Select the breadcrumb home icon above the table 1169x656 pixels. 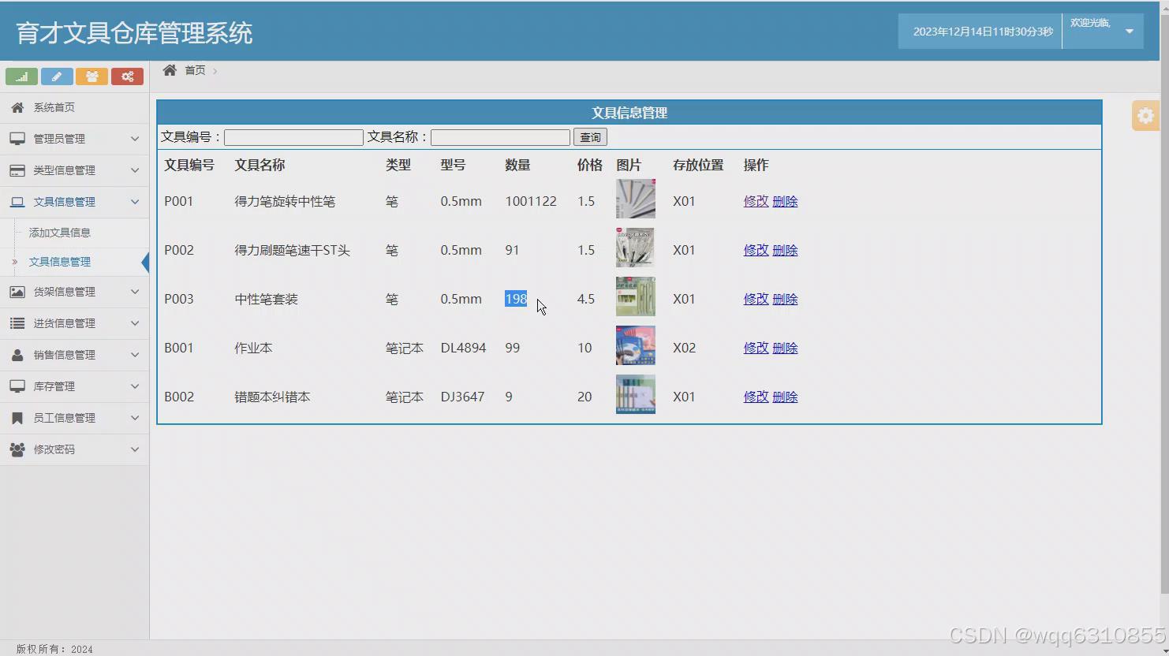click(170, 69)
